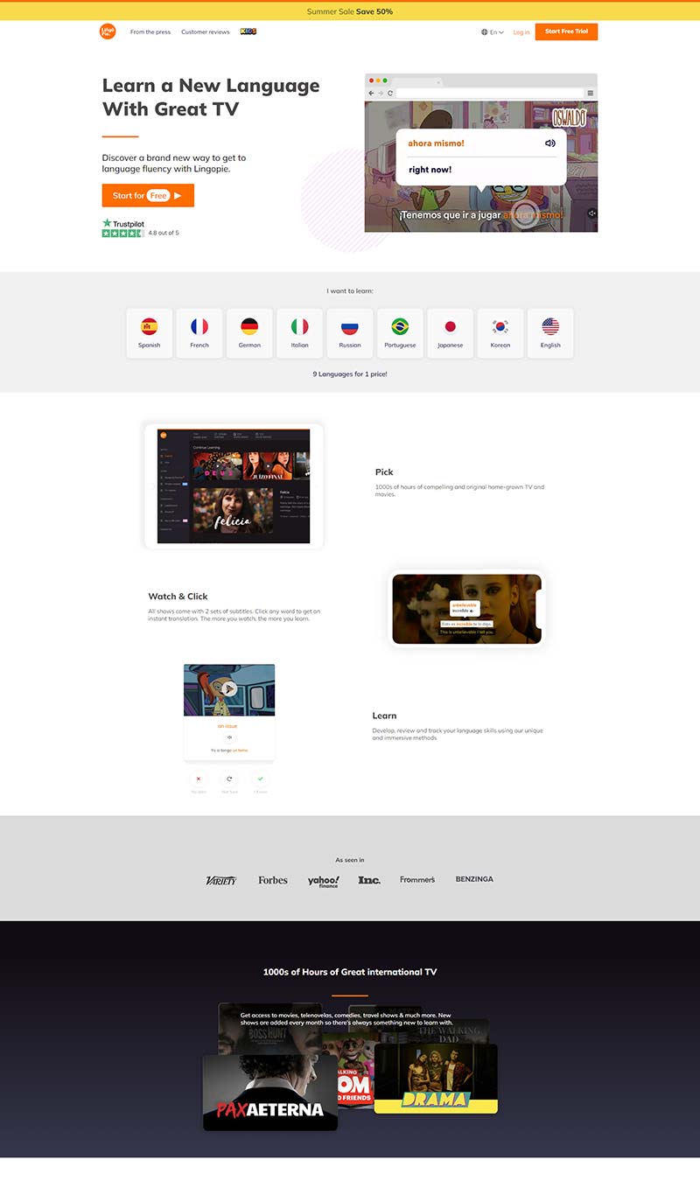Click the Start Free Trial button
This screenshot has width=700, height=1181.
(566, 31)
